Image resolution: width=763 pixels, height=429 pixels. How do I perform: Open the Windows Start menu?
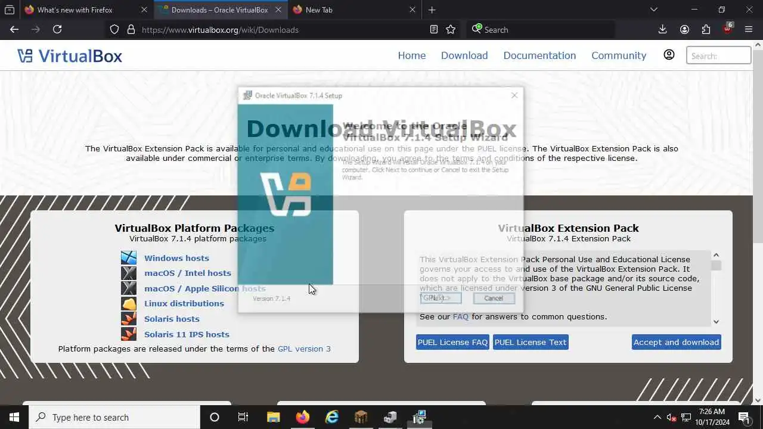point(14,417)
